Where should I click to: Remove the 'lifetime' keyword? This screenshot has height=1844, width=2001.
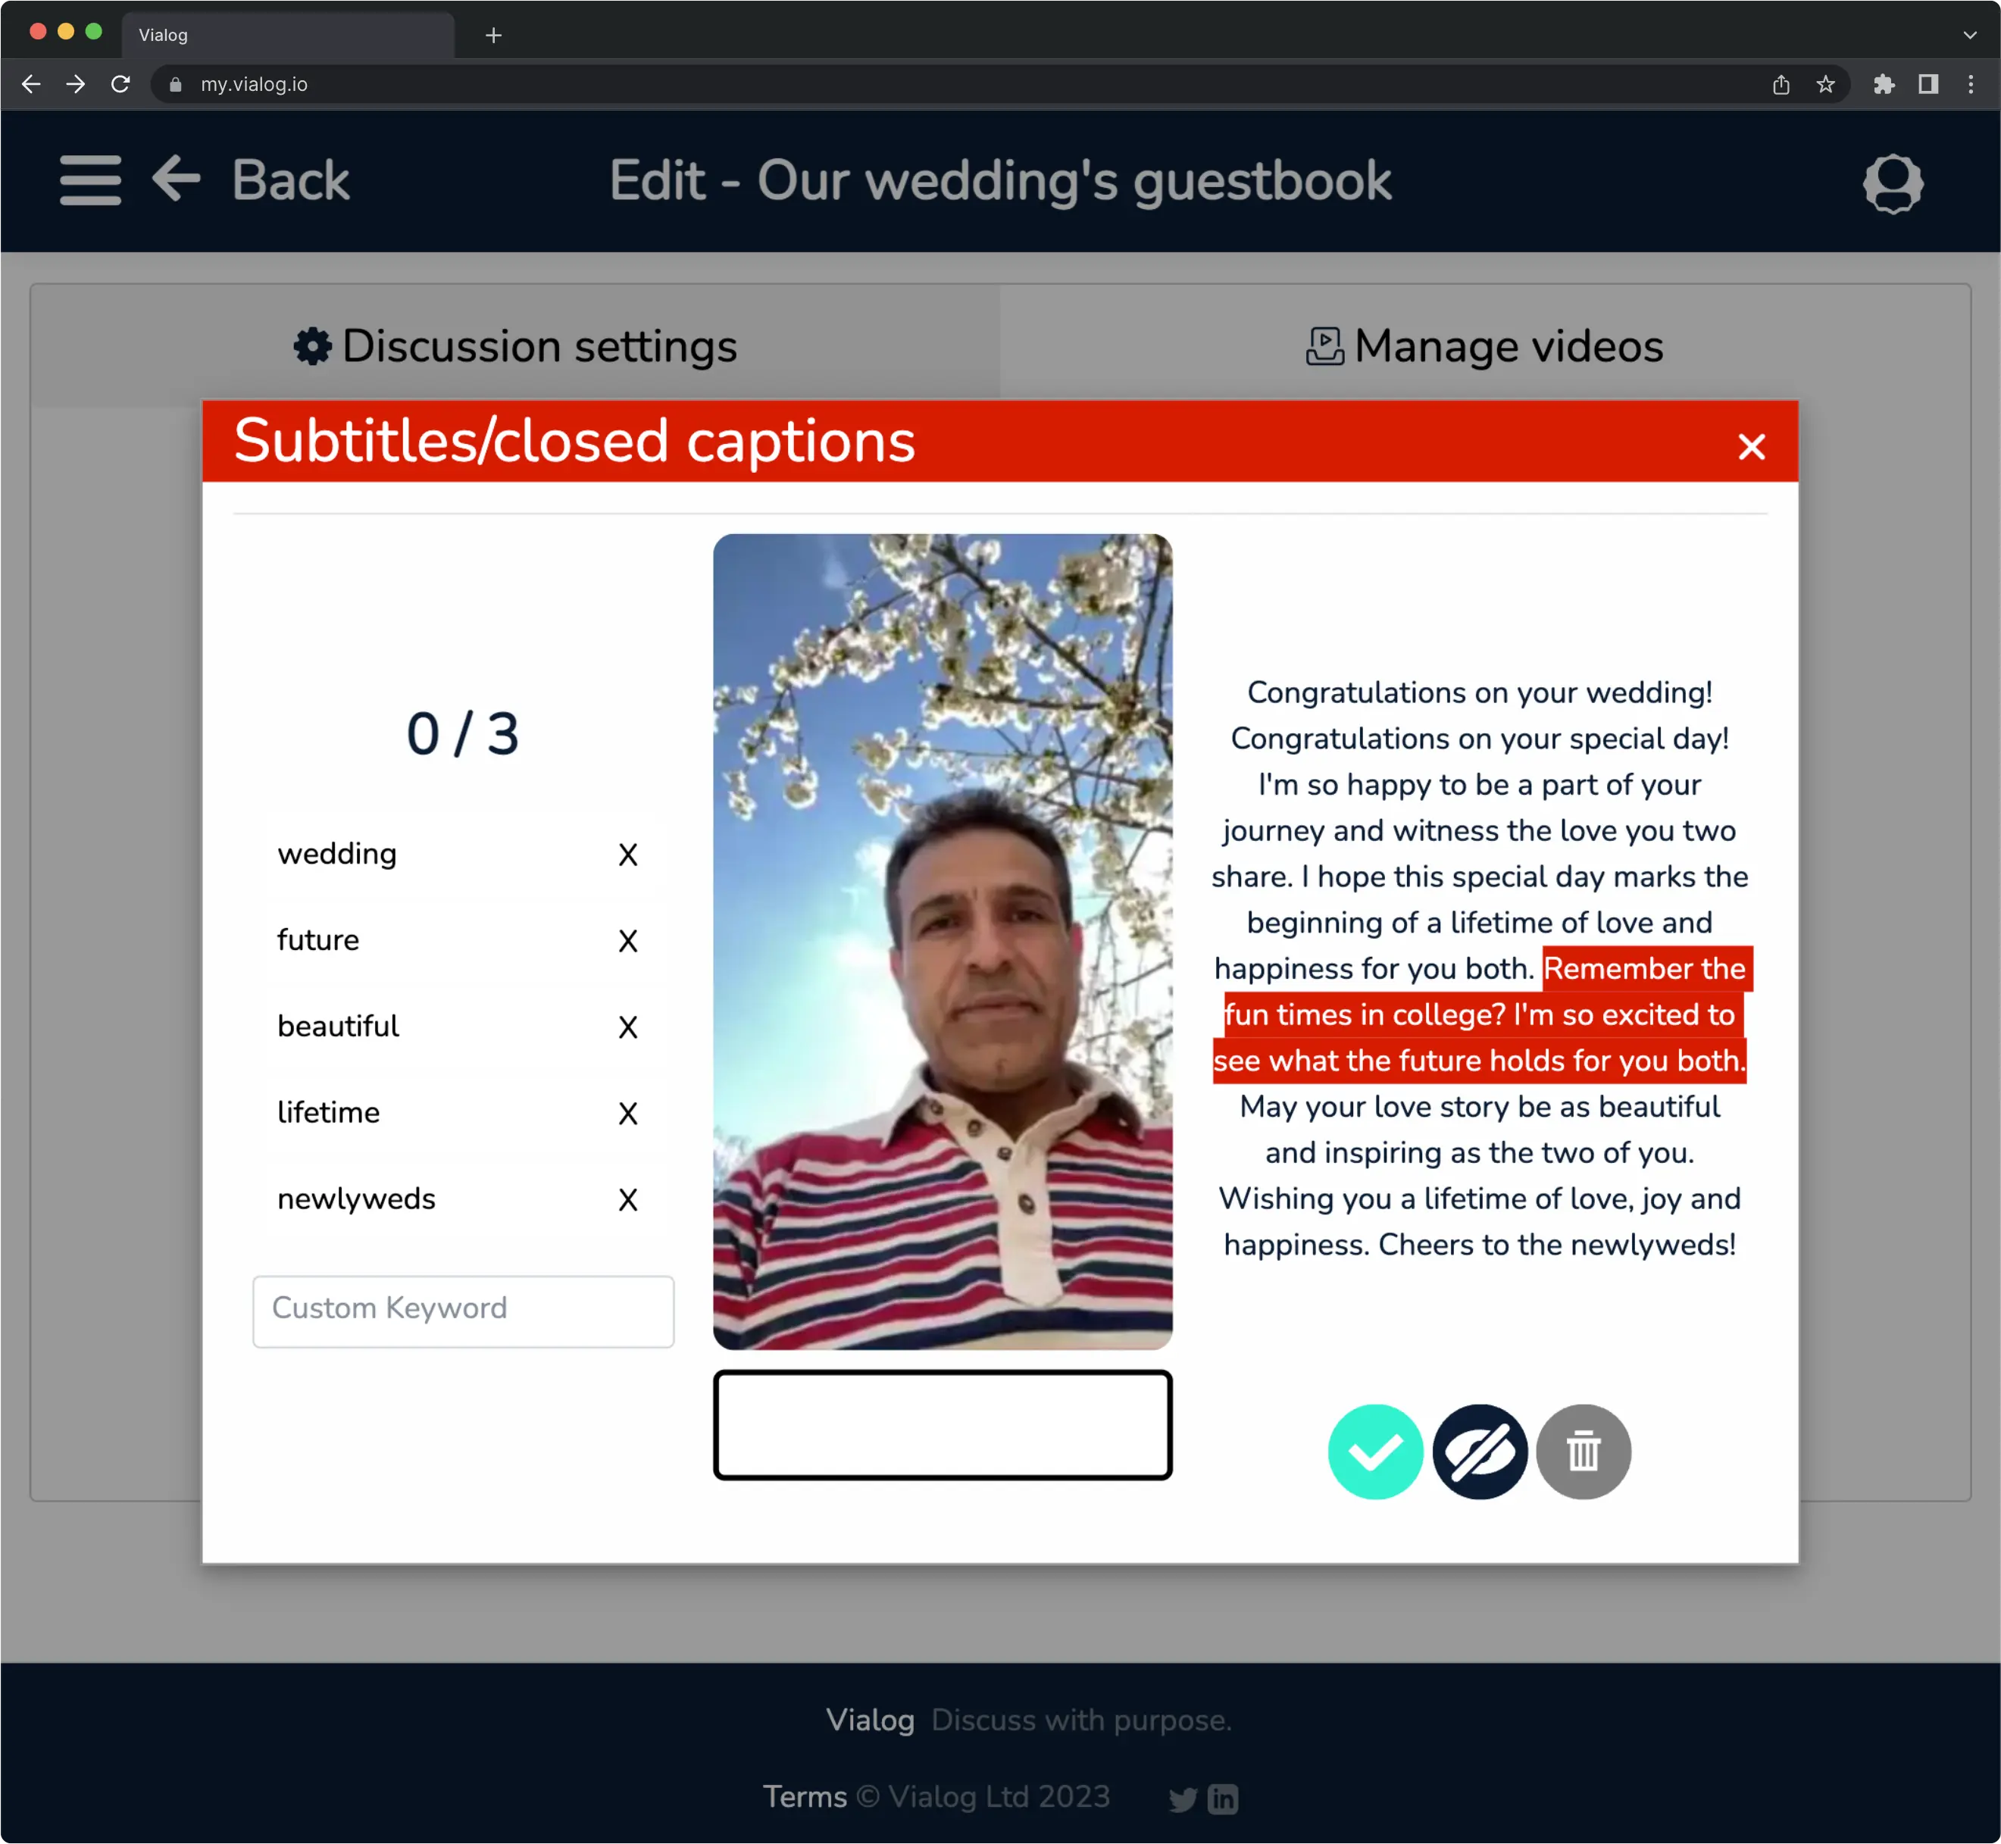pos(627,1114)
